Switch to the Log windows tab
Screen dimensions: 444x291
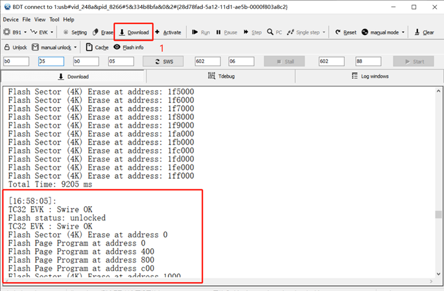pos(369,76)
